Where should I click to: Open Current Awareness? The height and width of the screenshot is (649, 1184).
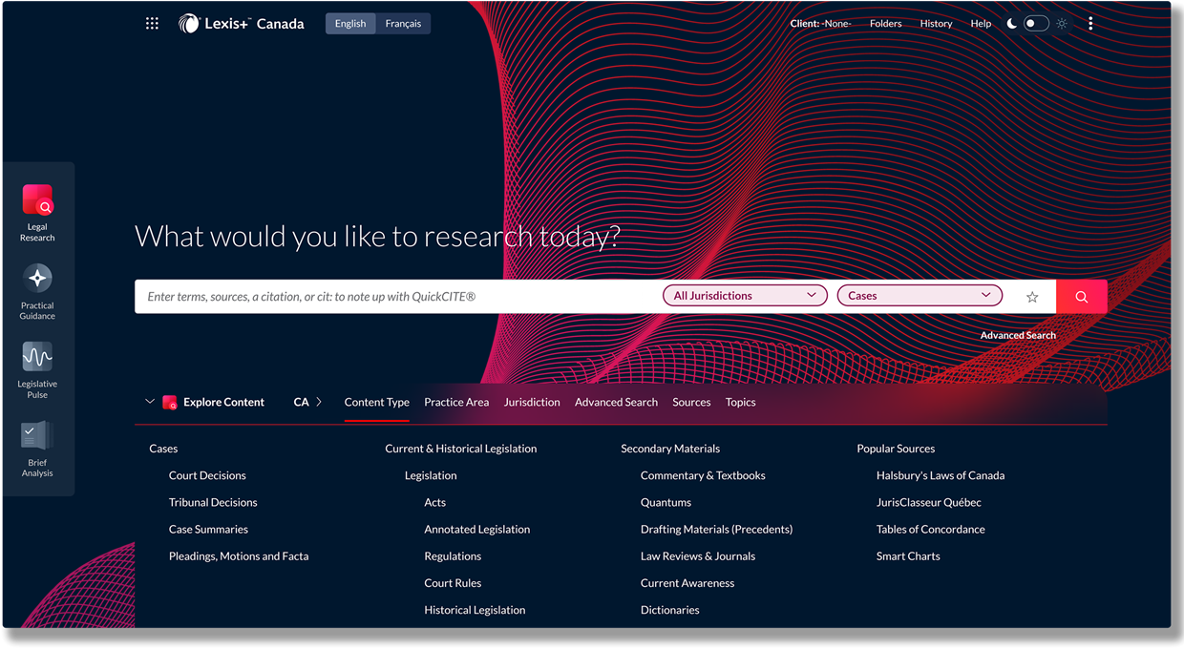pos(687,582)
